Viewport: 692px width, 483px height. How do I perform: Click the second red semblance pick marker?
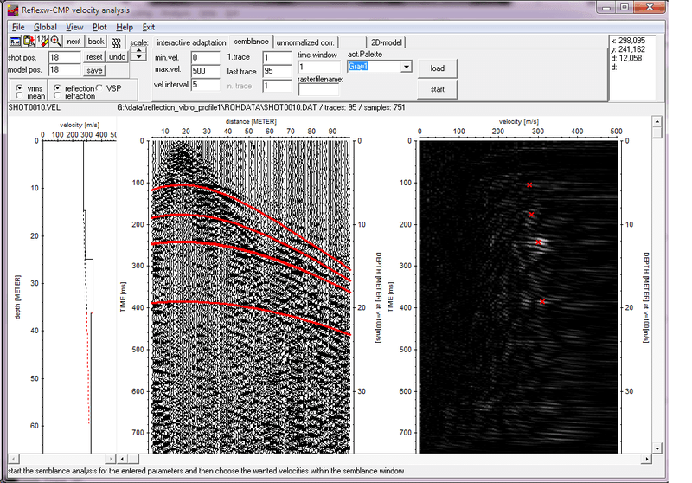pyautogui.click(x=531, y=215)
